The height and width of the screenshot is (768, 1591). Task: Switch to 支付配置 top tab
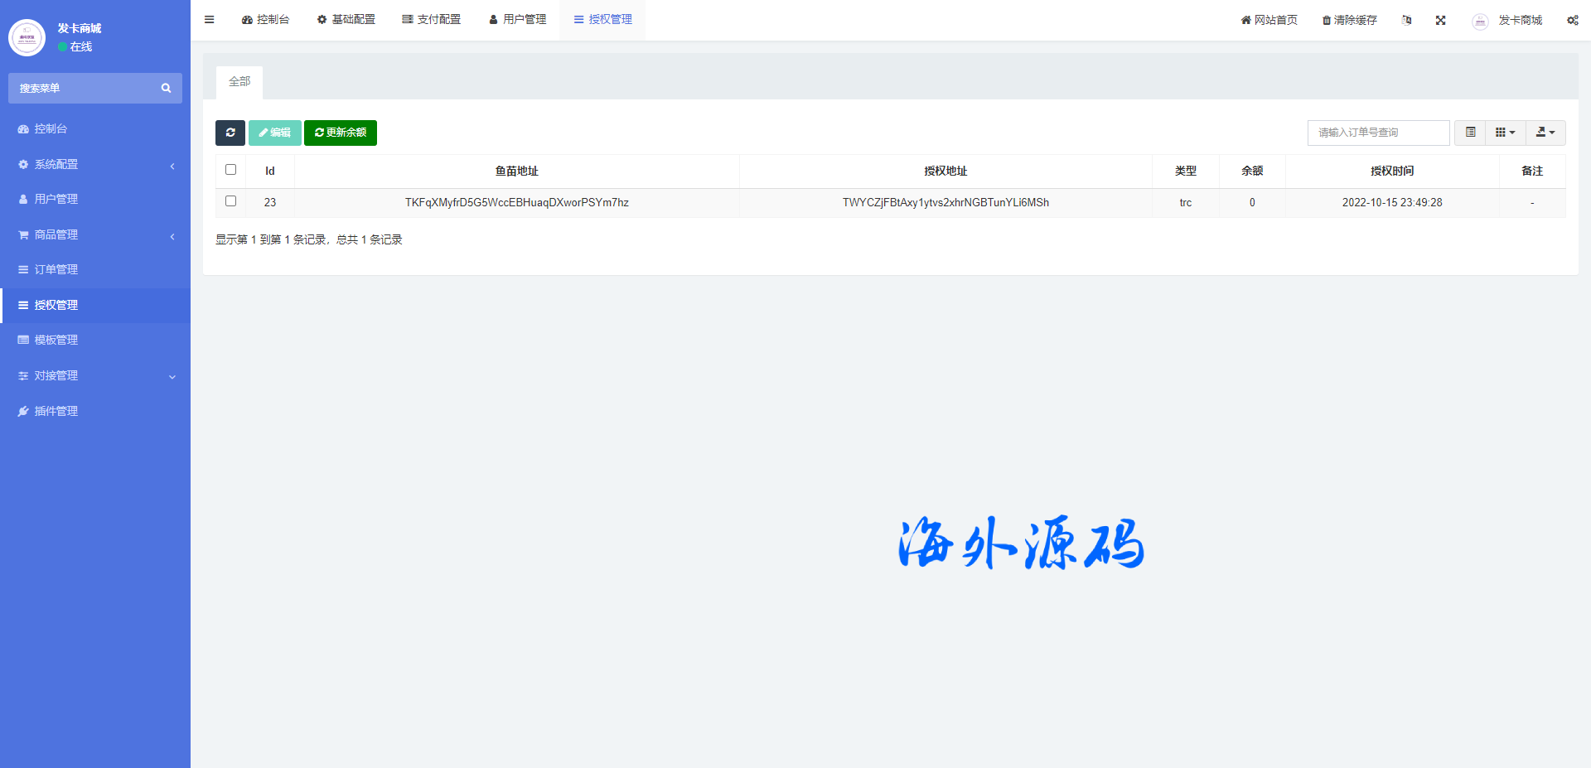(x=431, y=20)
